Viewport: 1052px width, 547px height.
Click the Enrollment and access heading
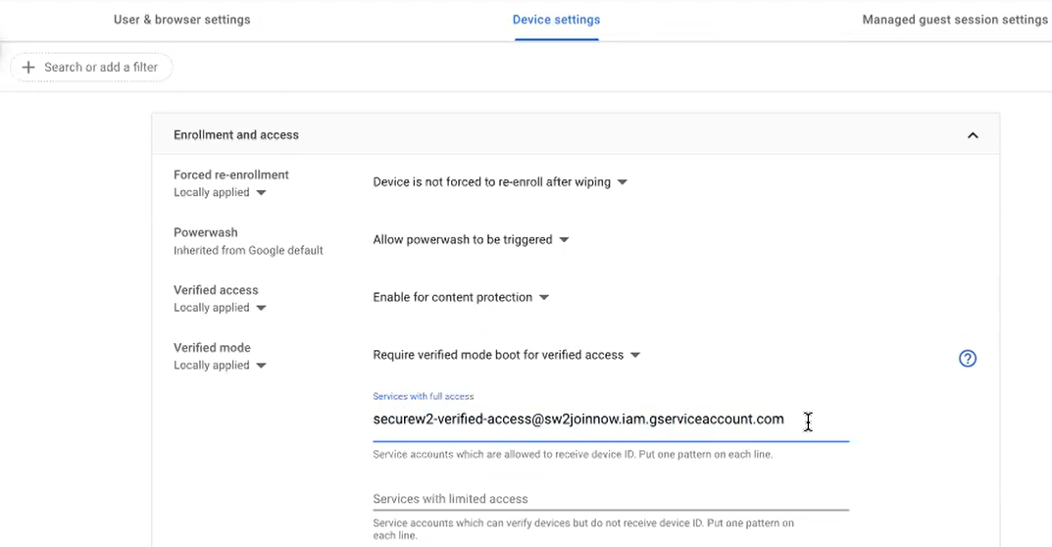[x=236, y=135]
